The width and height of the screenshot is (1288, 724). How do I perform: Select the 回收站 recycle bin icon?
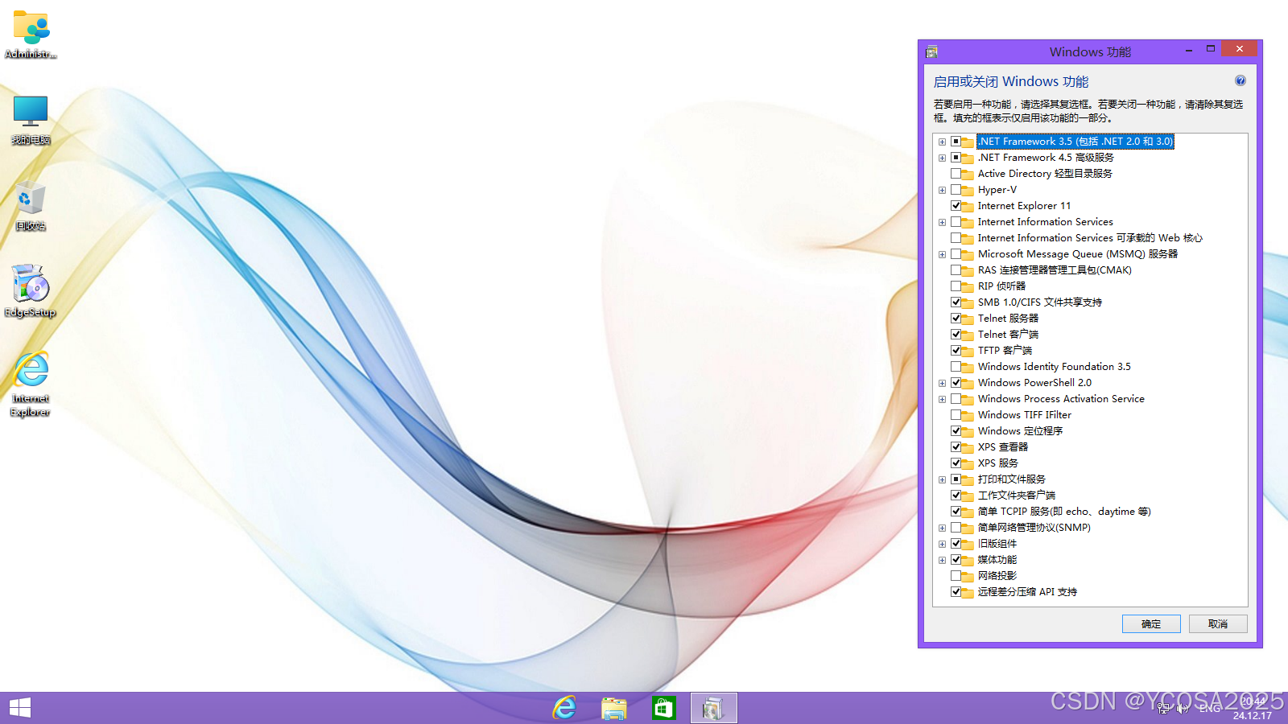tap(31, 206)
